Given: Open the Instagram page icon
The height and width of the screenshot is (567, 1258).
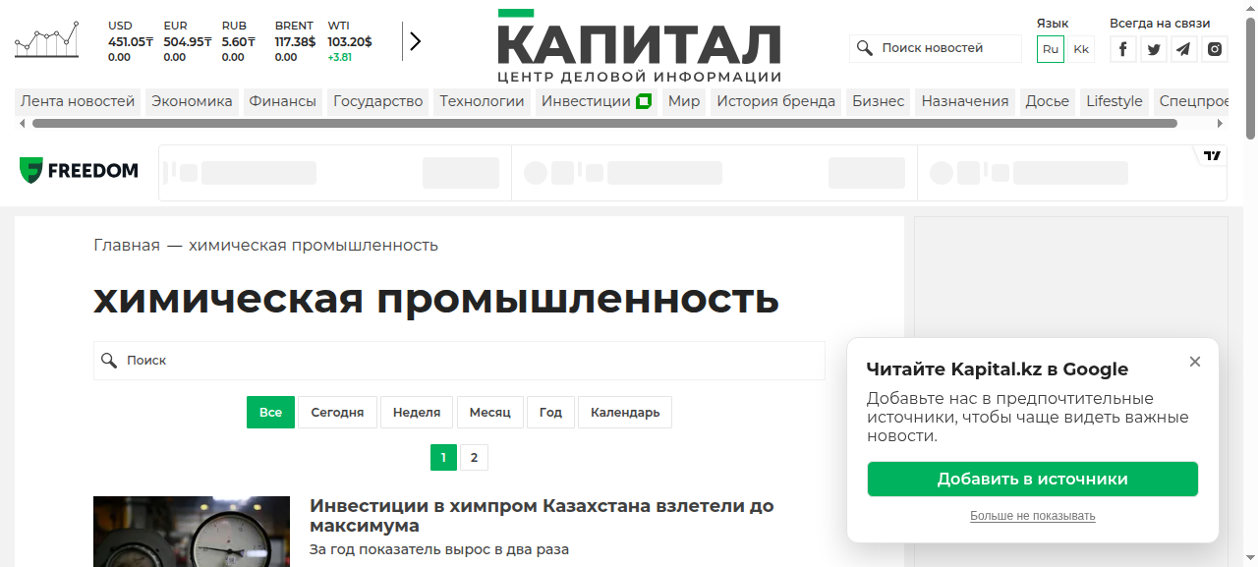Looking at the screenshot, I should click(x=1215, y=49).
